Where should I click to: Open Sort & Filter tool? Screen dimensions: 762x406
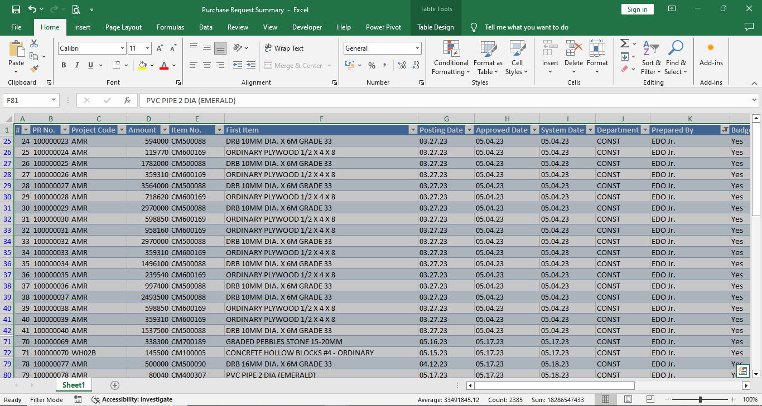pos(650,58)
